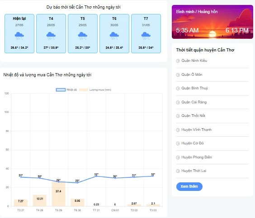Click rain cloud icon on T7 card

click(146, 36)
